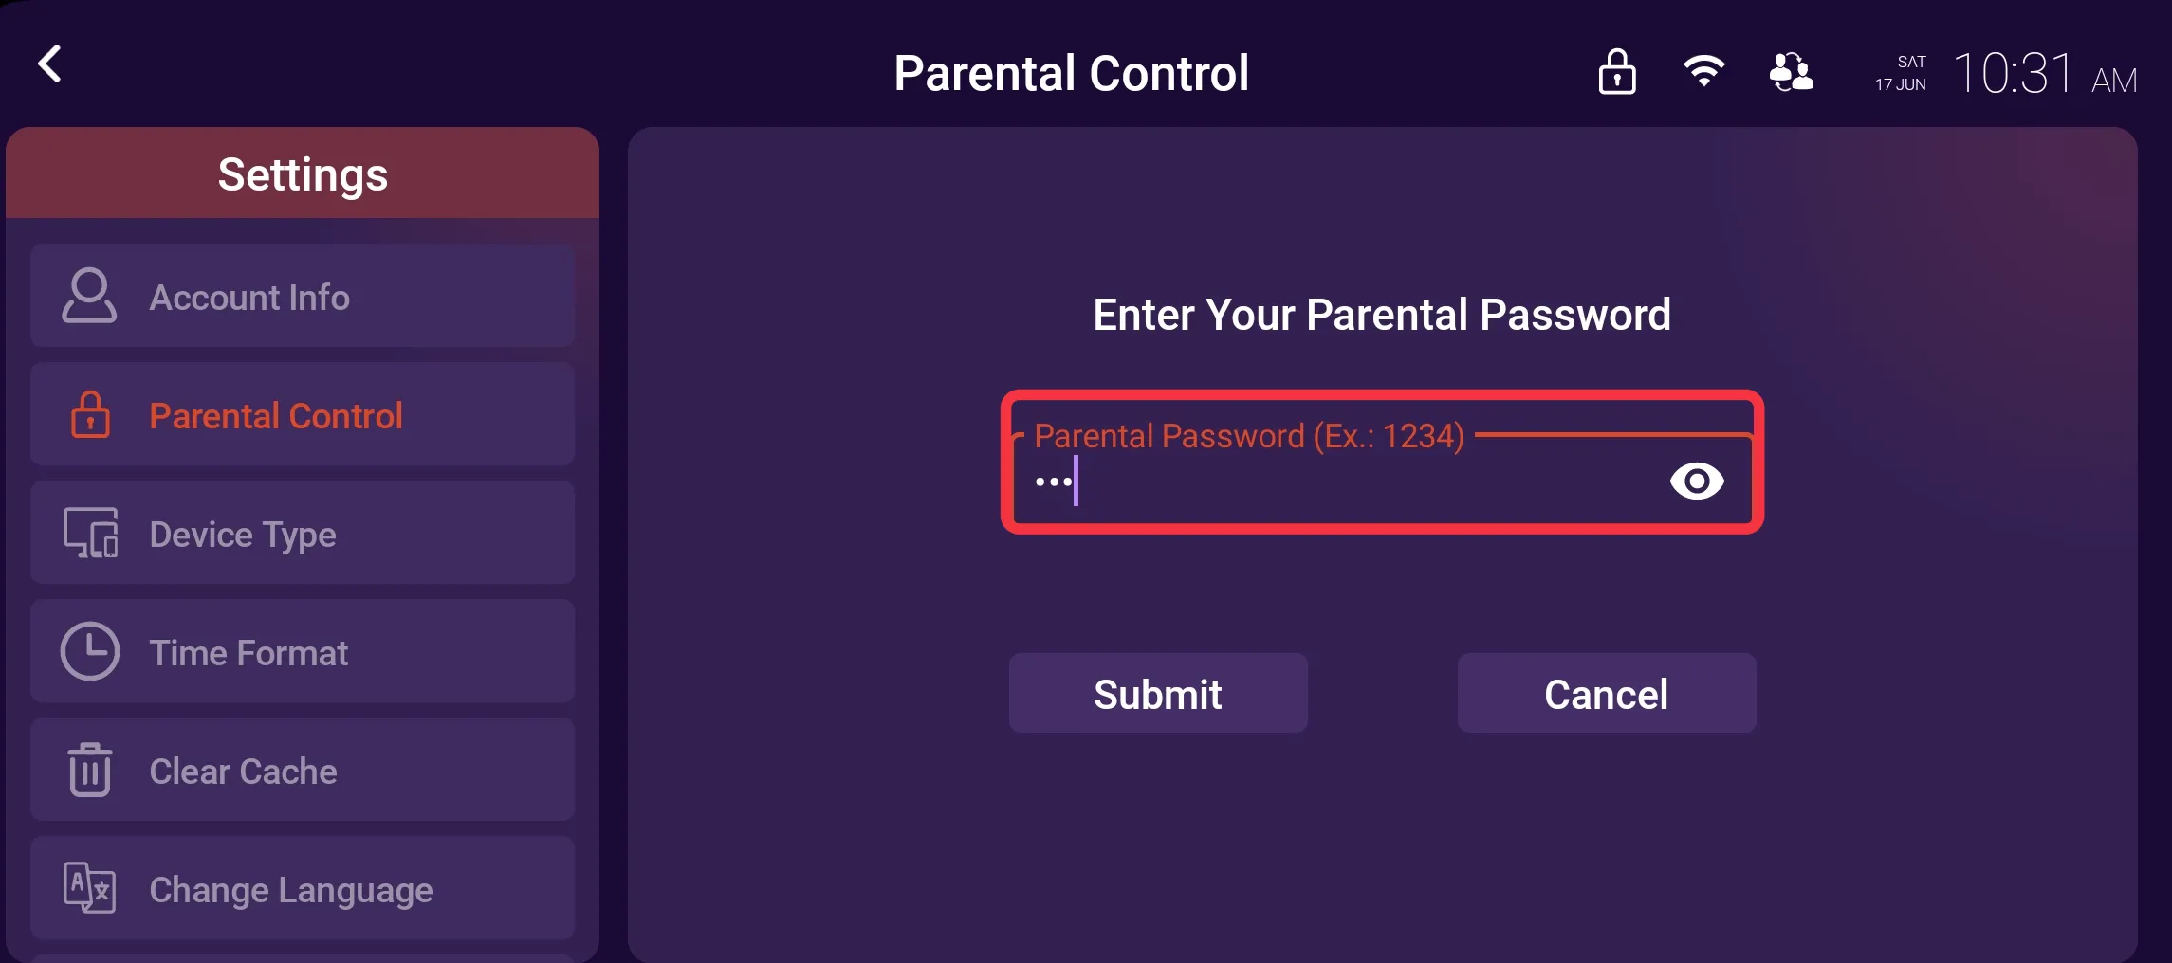
Task: Toggle password visibility with the eye icon
Action: [x=1697, y=481]
